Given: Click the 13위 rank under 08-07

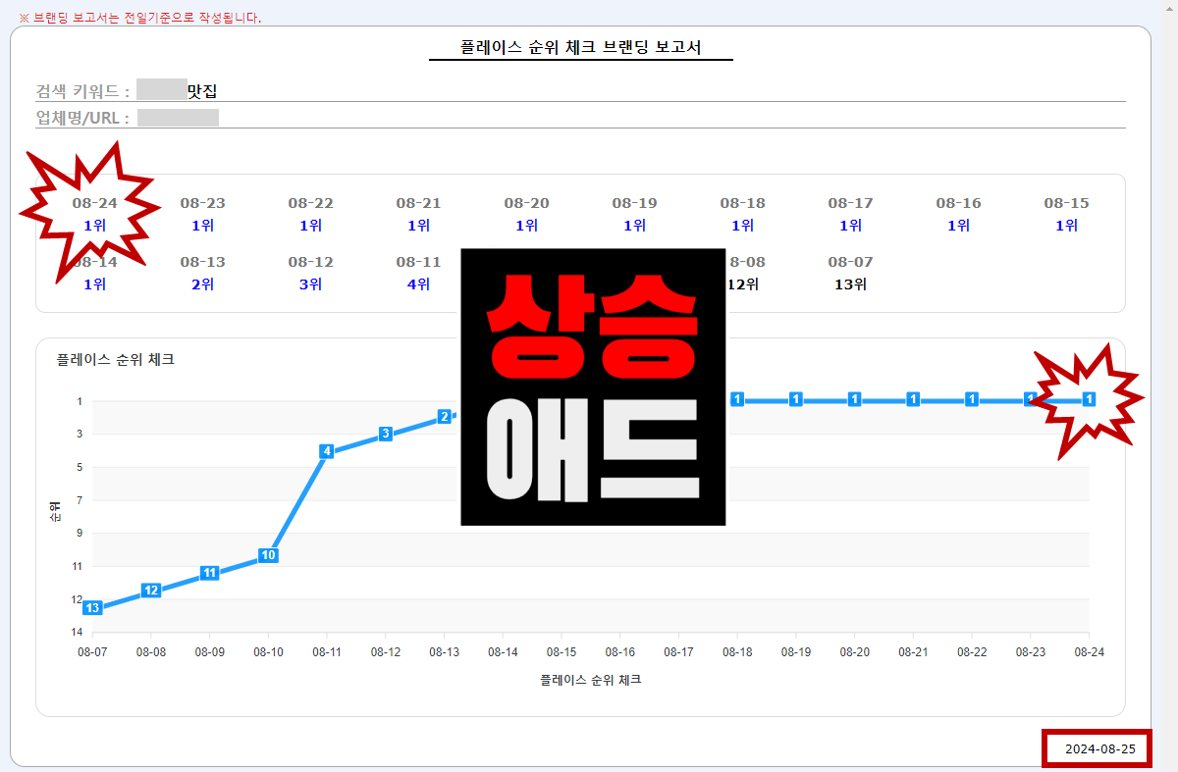Looking at the screenshot, I should (850, 284).
